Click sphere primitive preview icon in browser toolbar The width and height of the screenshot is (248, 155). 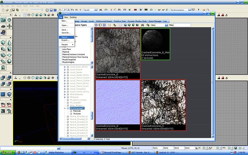125,25
